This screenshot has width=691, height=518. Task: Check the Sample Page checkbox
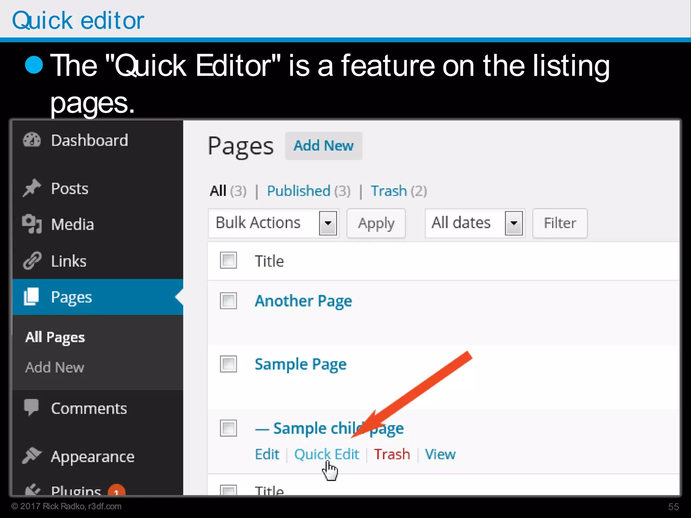[x=228, y=364]
